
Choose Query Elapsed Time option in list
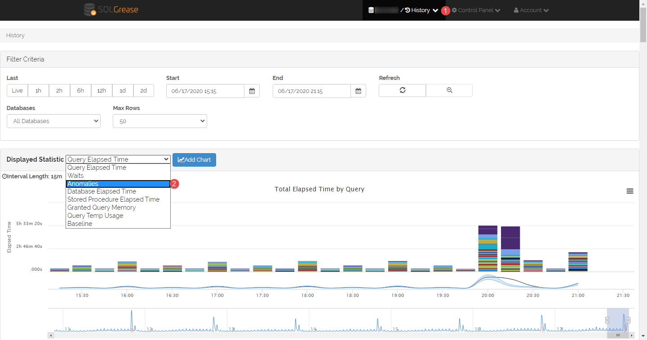[118, 168]
